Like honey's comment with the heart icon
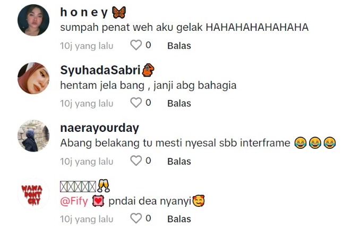 pos(136,45)
